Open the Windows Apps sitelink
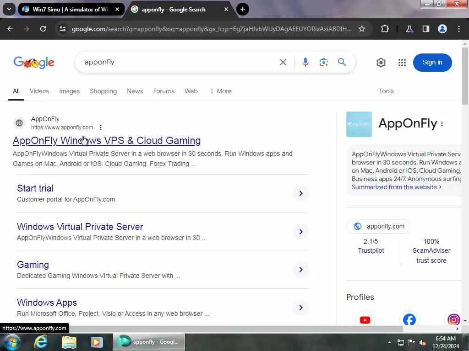Screen dimensions: 469x351 (47, 303)
